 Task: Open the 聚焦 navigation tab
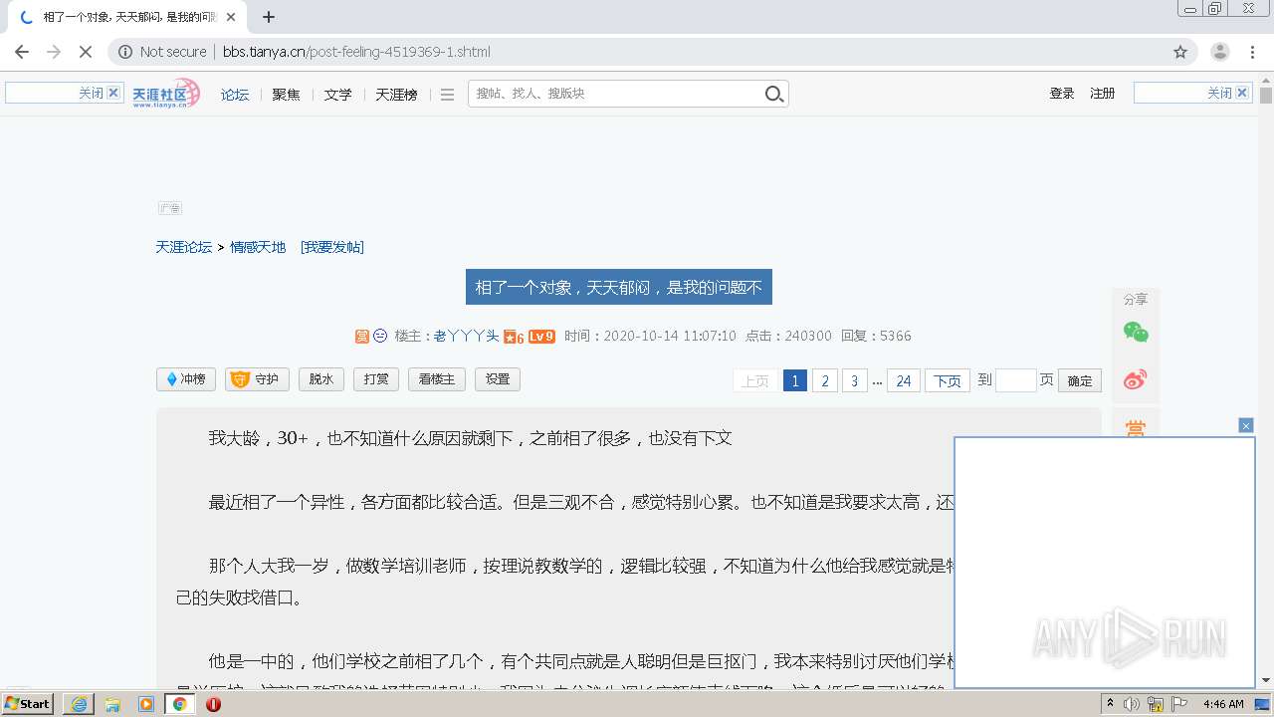click(286, 95)
